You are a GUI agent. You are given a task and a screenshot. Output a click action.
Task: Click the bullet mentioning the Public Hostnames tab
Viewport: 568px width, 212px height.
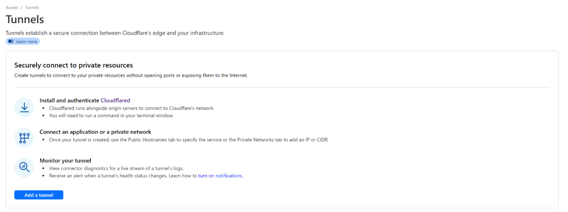[188, 140]
